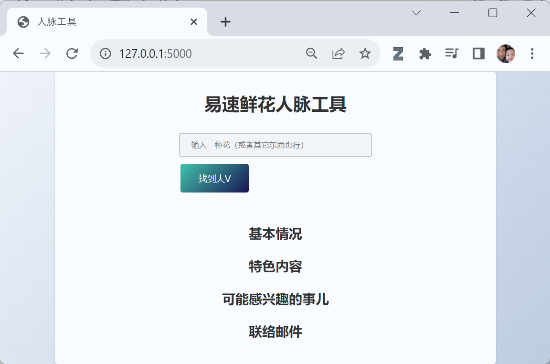550x364 pixels.
Task: Click the browser back arrow
Action: [18, 54]
